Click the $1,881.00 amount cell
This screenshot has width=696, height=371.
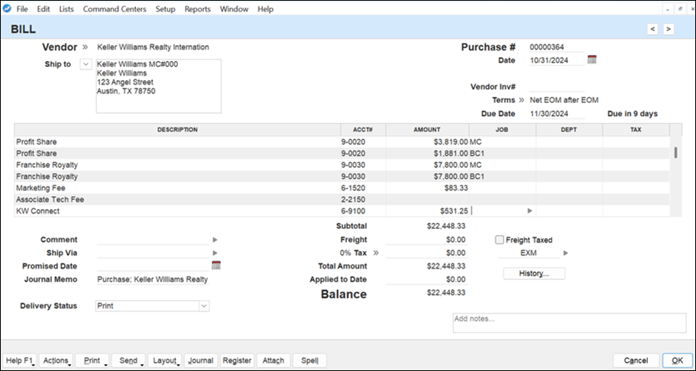coord(427,153)
